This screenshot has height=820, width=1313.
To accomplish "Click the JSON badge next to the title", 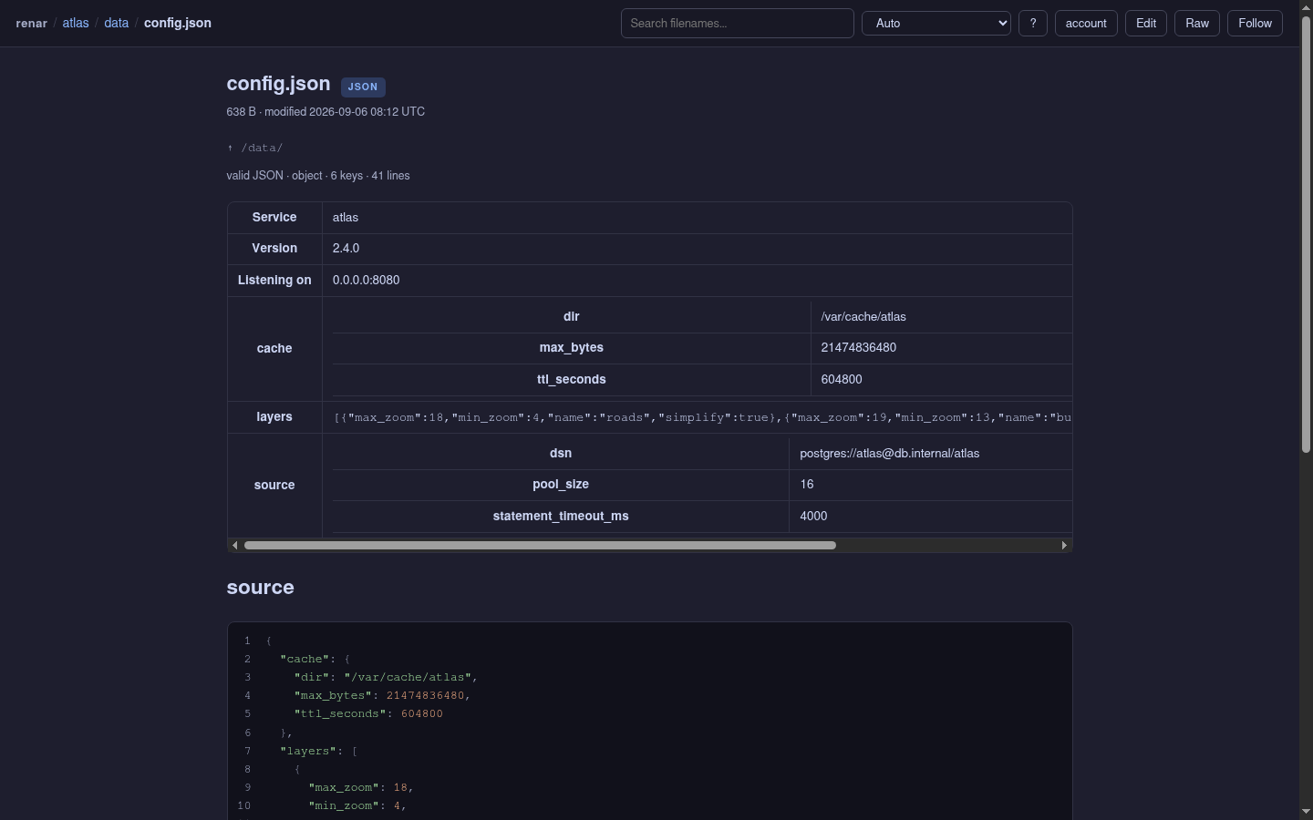I will pyautogui.click(x=363, y=87).
